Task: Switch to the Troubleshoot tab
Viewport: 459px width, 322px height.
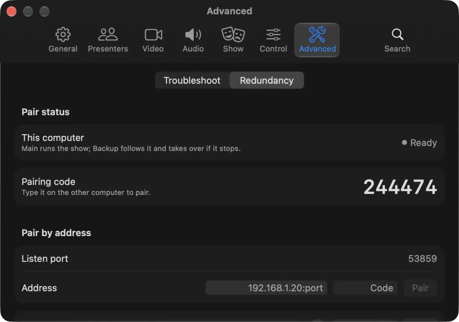Action: [192, 80]
